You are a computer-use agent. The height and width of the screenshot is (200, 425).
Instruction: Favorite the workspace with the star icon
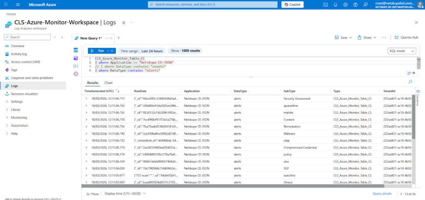pyautogui.click(x=124, y=23)
